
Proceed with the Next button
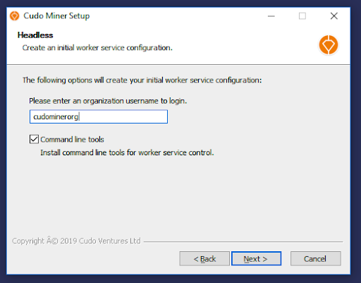[256, 258]
